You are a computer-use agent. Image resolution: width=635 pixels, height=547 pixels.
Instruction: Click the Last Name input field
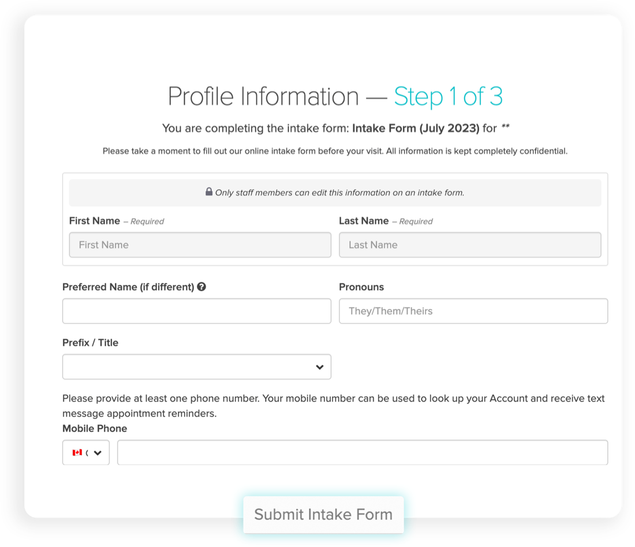[469, 245]
